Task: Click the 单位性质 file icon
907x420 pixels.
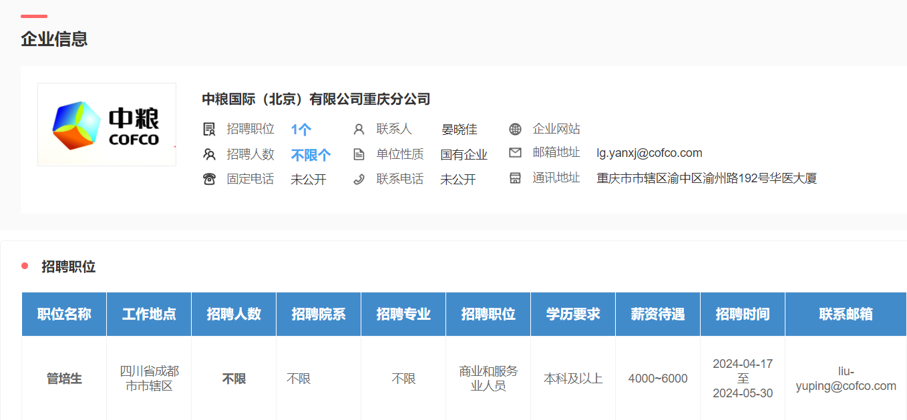Action: tap(359, 154)
